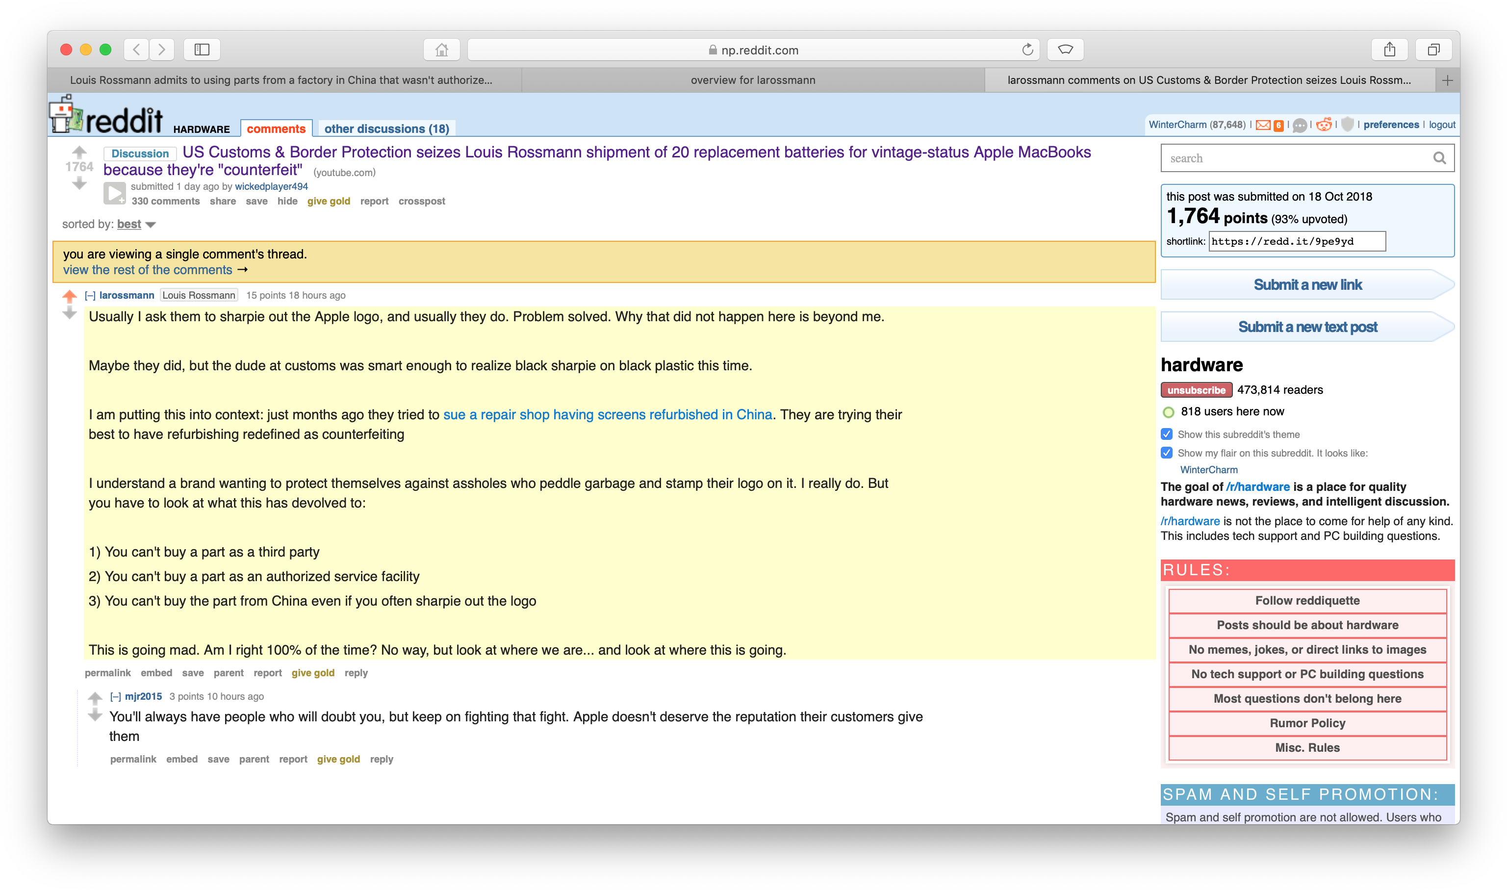
Task: Click the Discussion flair tag
Action: click(140, 153)
